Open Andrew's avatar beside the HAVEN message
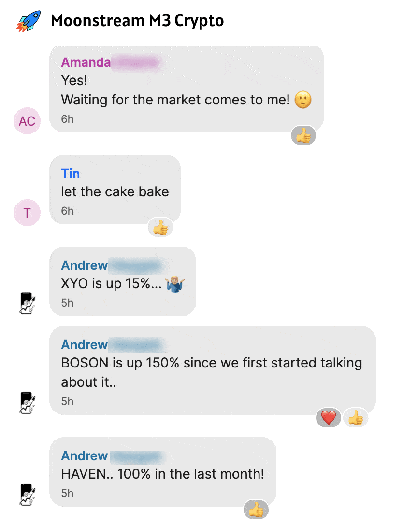 27,494
